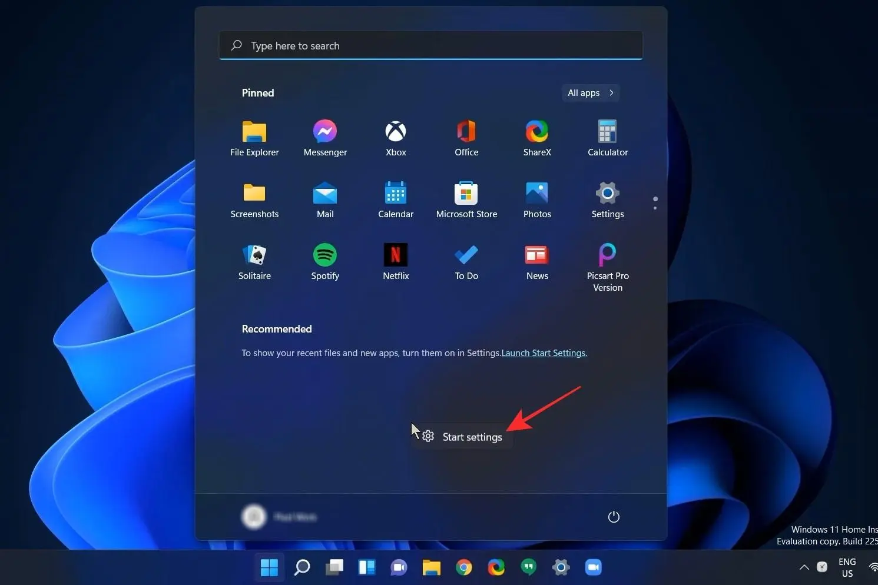Image resolution: width=878 pixels, height=585 pixels.
Task: Open the power options menu
Action: click(614, 517)
